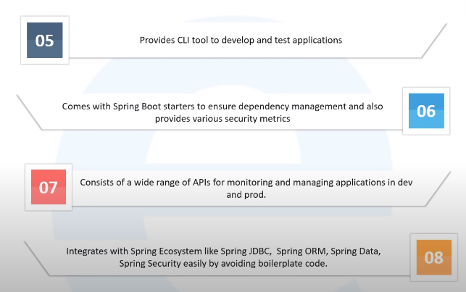Screen dimensions: 466x292
Task: Select the orange 08 number badge
Action: click(434, 257)
